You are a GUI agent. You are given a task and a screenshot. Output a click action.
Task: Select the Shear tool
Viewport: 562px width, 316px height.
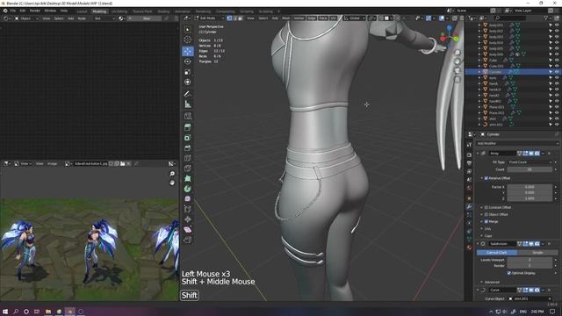(x=187, y=230)
